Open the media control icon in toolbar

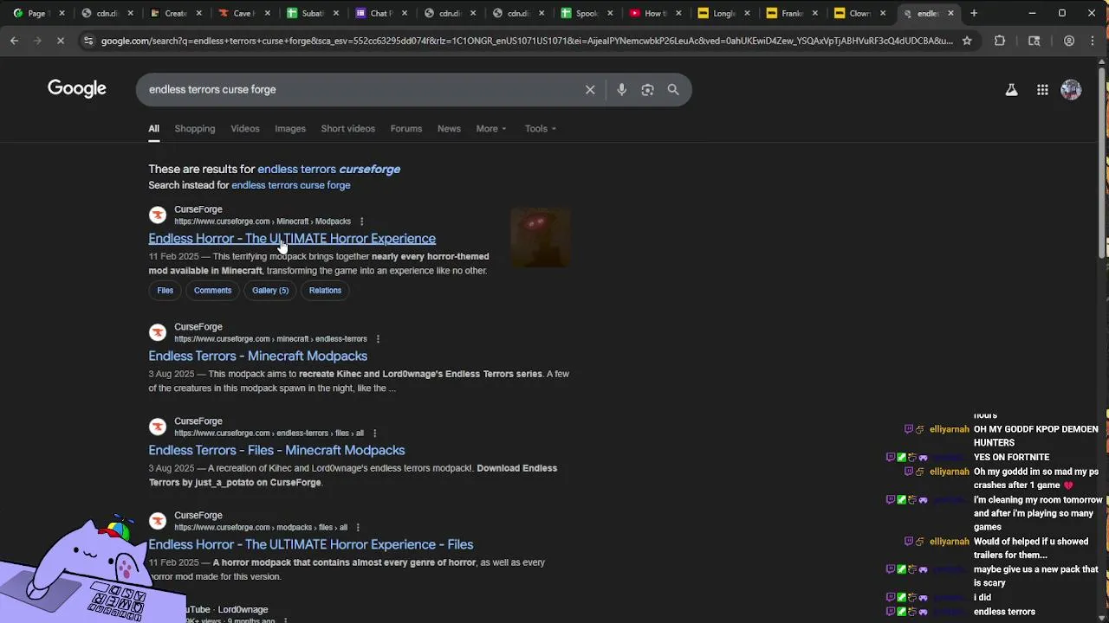(x=1034, y=41)
